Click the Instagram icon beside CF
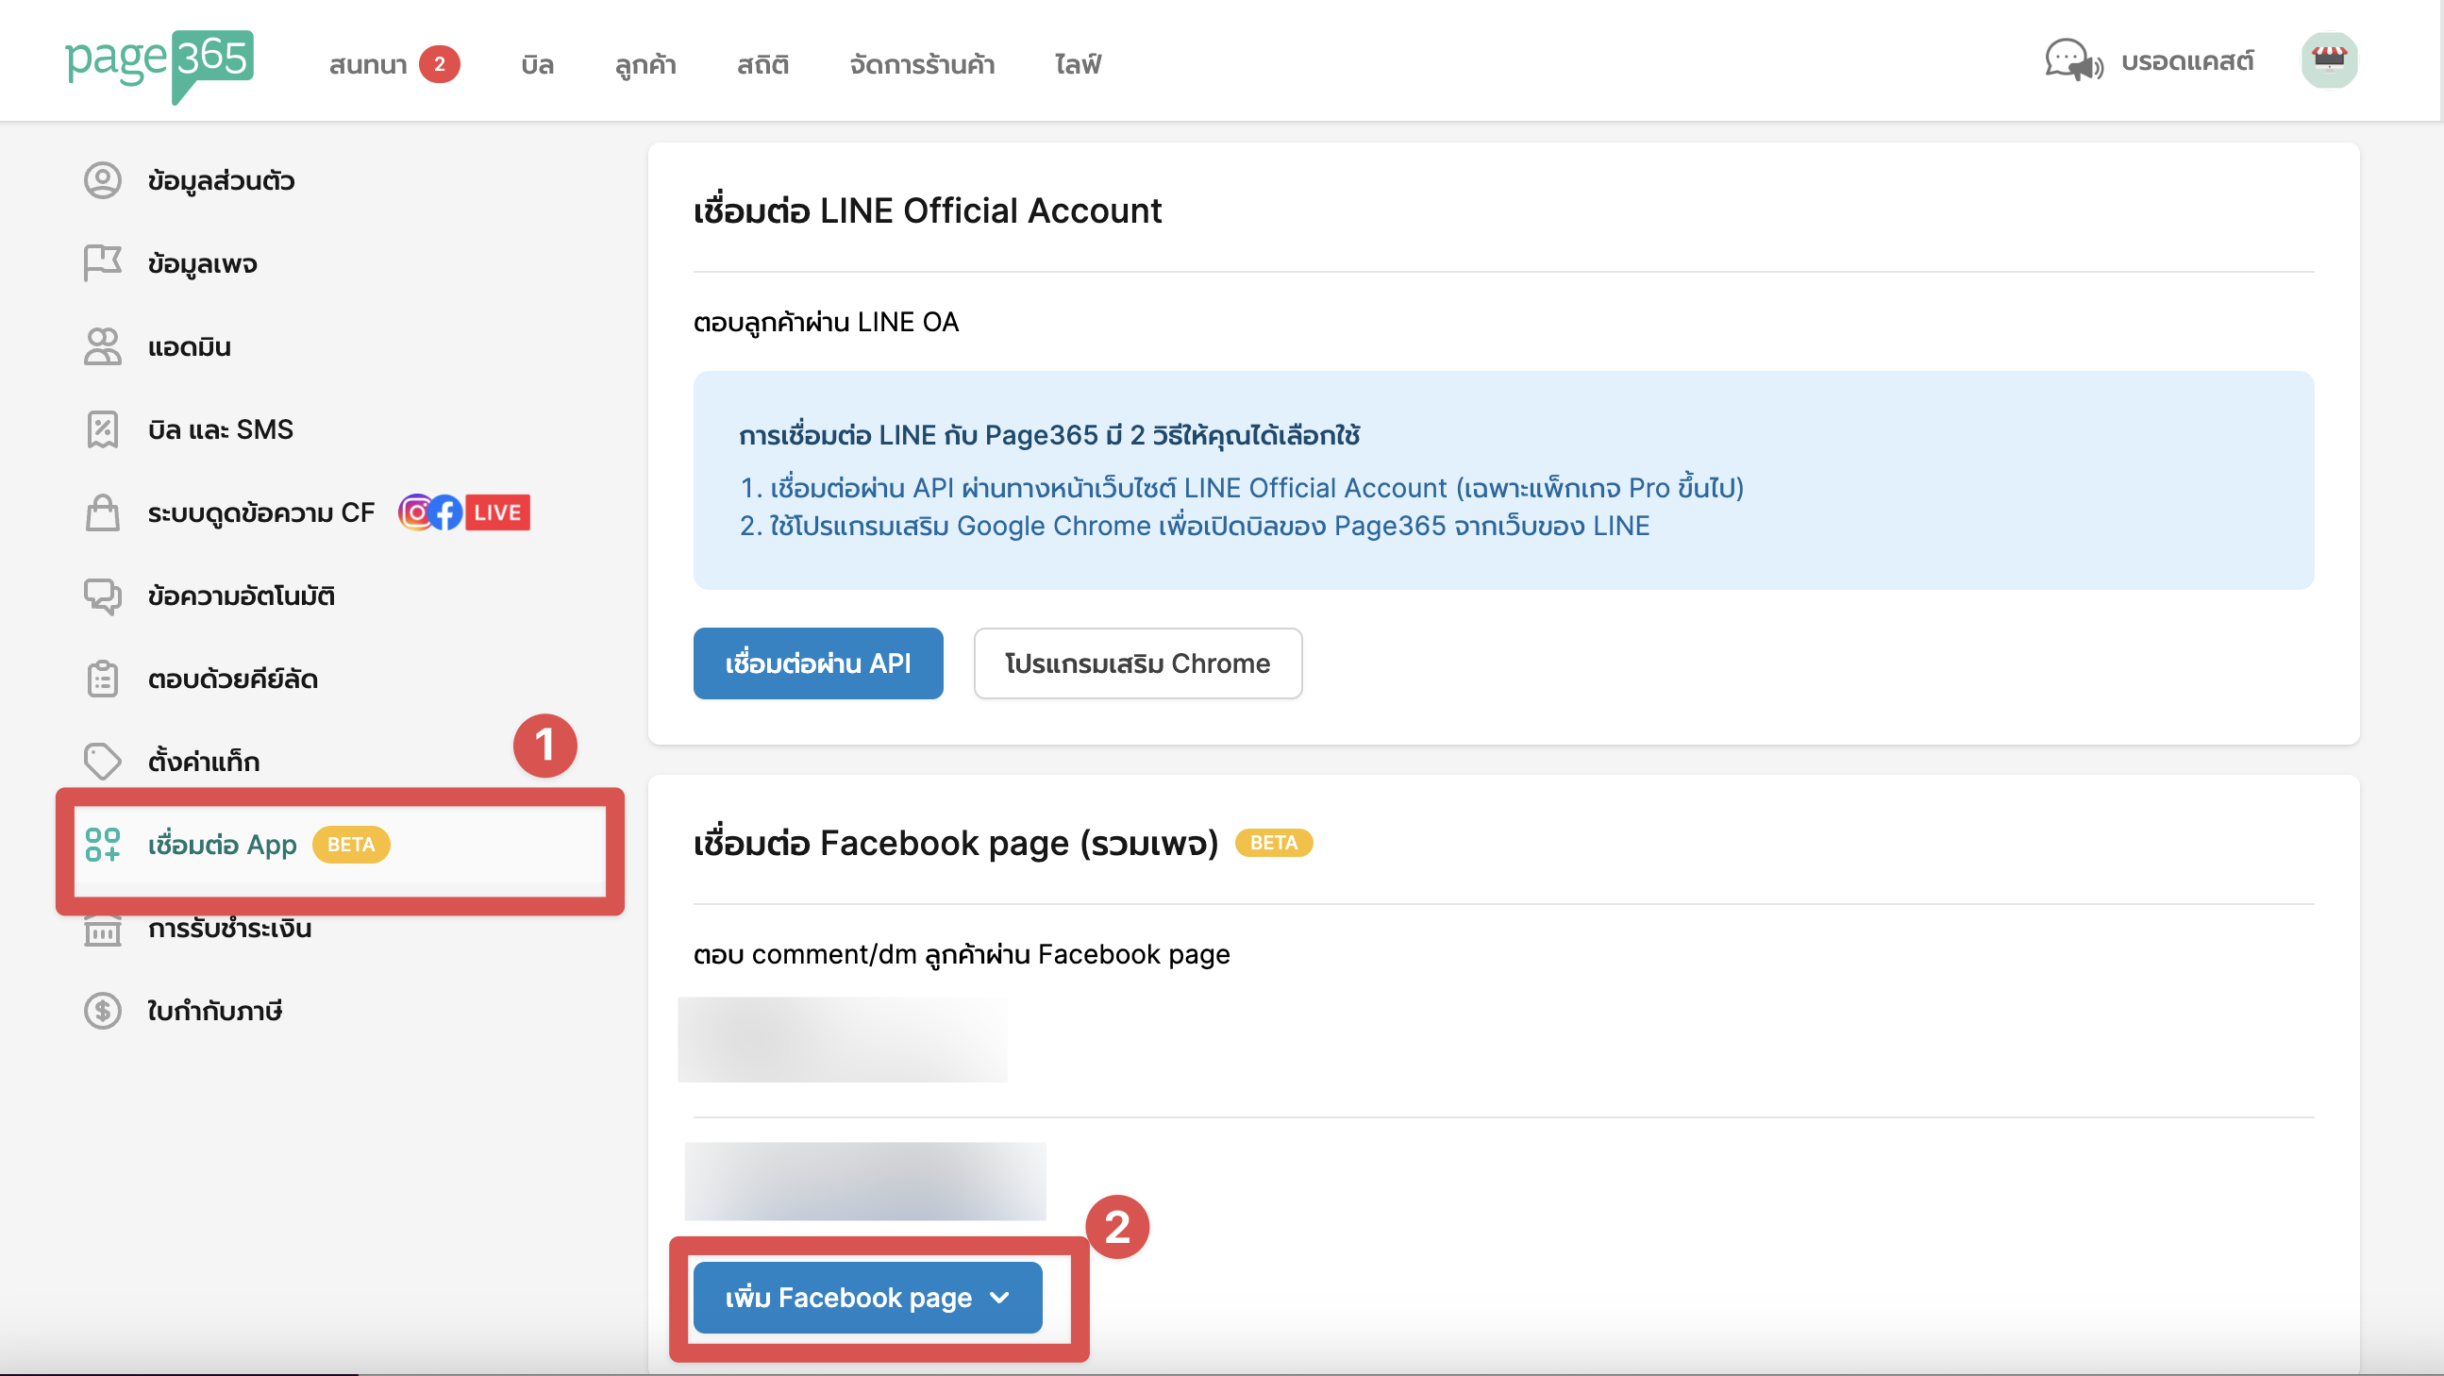The height and width of the screenshot is (1376, 2444). click(414, 512)
